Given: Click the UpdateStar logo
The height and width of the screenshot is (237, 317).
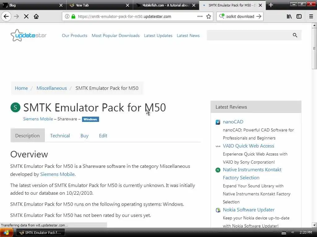Looking at the screenshot, I should pos(28,35).
